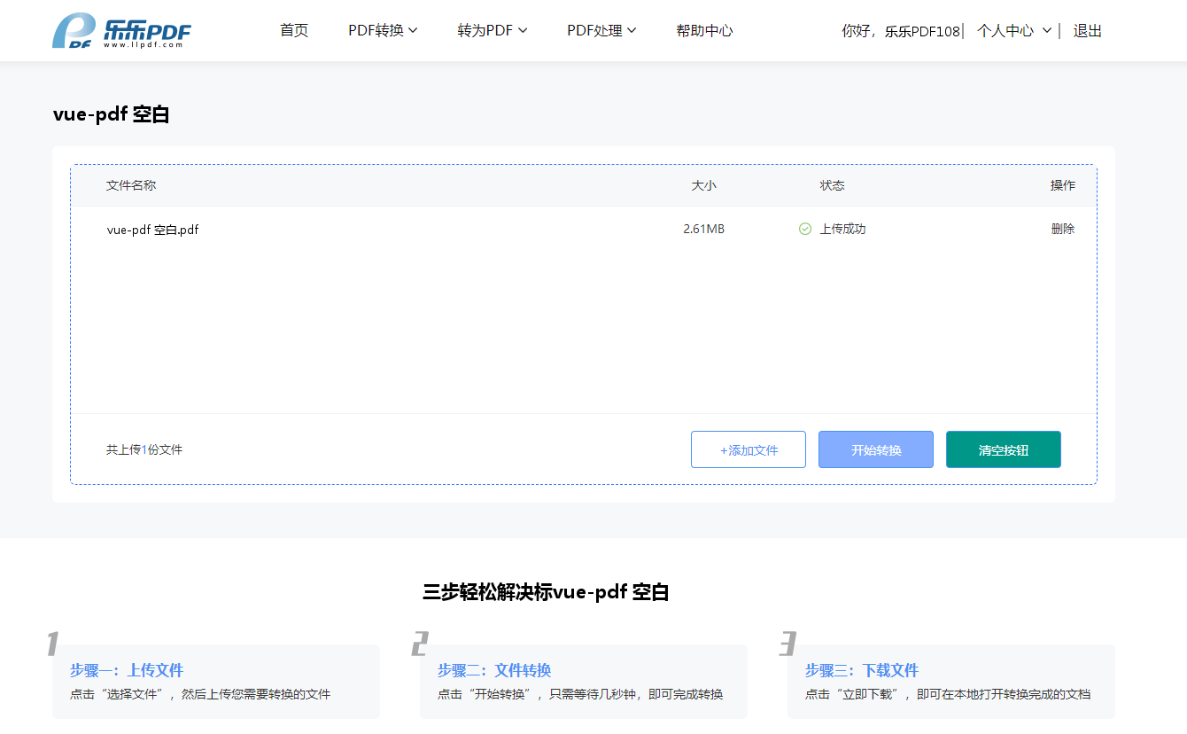The width and height of the screenshot is (1187, 734).
Task: Open the 帮助中心 menu item
Action: (x=704, y=30)
